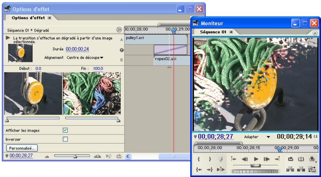Image resolution: width=321 pixels, height=177 pixels.
Task: Click the Durée timecode value
Action: pos(77,49)
